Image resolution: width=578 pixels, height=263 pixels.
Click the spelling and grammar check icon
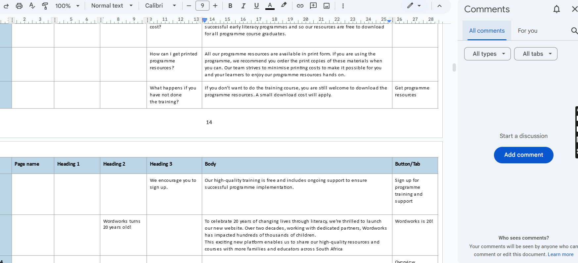click(32, 6)
